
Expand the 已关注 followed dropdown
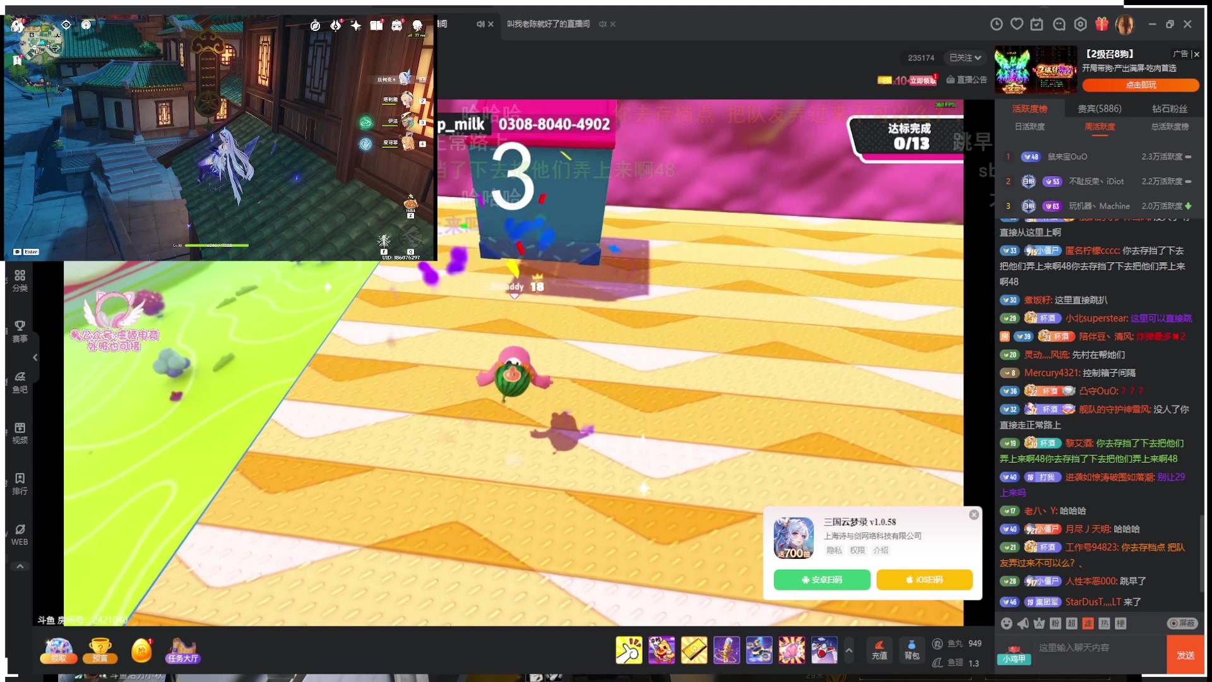pyautogui.click(x=966, y=57)
